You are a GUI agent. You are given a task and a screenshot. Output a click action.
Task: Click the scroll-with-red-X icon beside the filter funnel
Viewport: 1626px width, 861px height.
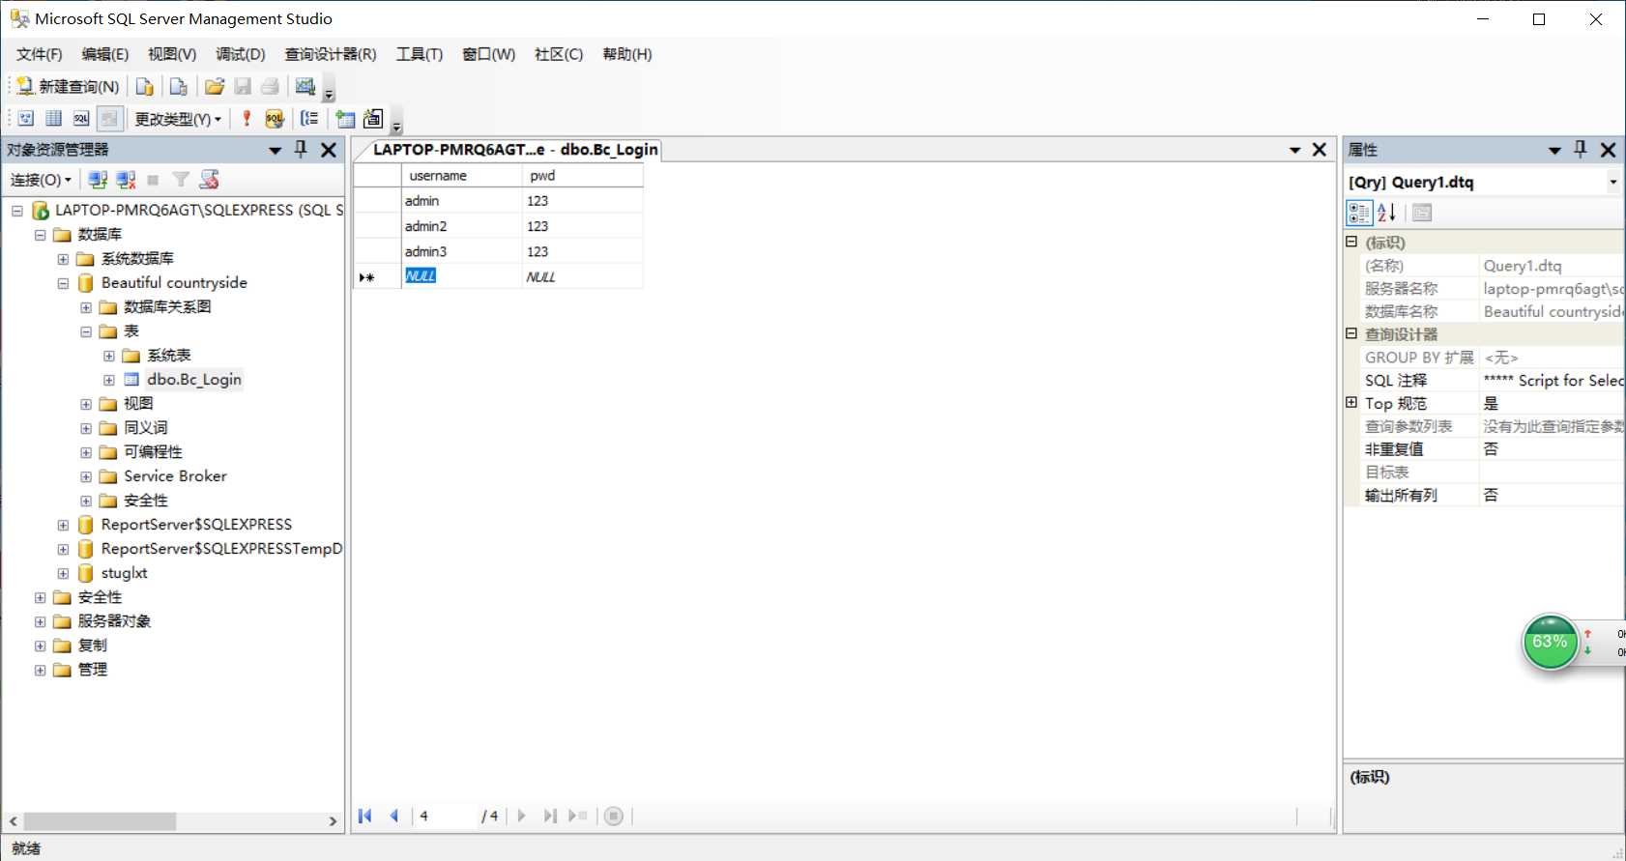coord(209,180)
